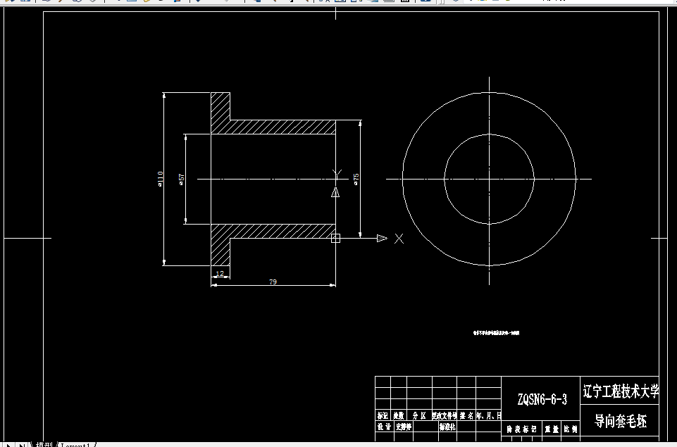This screenshot has height=447, width=677.
Task: Click the UCS origin square marker
Action: pos(335,238)
